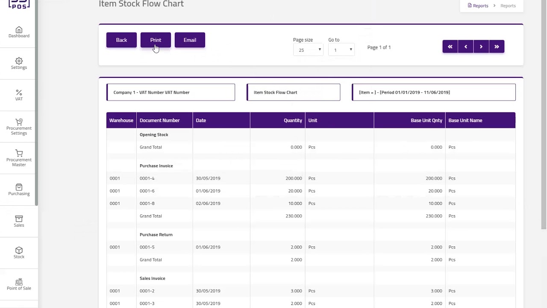Image resolution: width=547 pixels, height=308 pixels.
Task: Select document number 0001-8
Action: 147,203
